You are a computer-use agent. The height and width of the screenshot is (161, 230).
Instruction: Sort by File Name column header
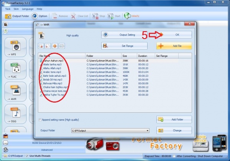(62, 56)
